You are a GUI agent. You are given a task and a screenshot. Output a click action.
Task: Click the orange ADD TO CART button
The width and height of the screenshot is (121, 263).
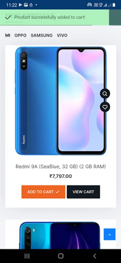point(43,192)
